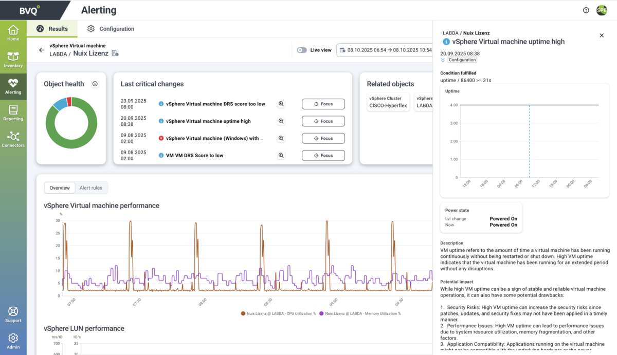Open the help question mark icon
The width and height of the screenshot is (617, 355).
(x=586, y=10)
